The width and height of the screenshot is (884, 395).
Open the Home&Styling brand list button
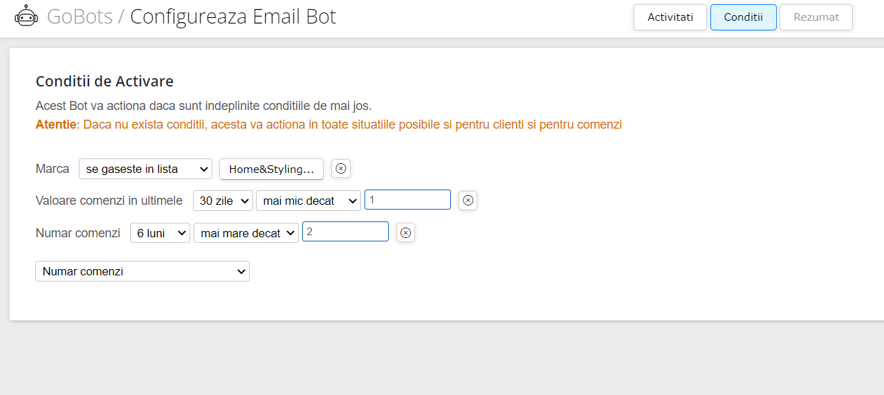pos(271,169)
